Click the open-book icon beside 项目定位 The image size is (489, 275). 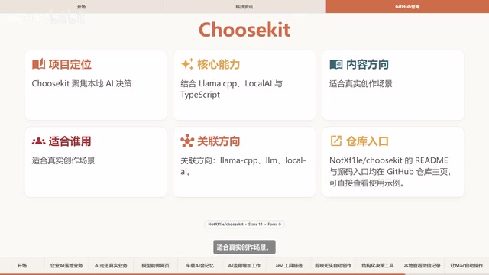[39, 64]
